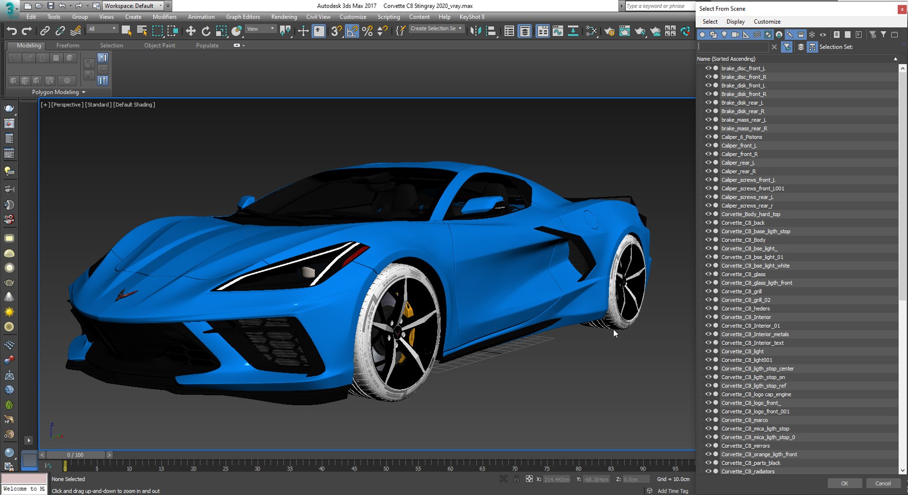Click the sort arrow in the Name column header
908x495 pixels.
tap(895, 59)
